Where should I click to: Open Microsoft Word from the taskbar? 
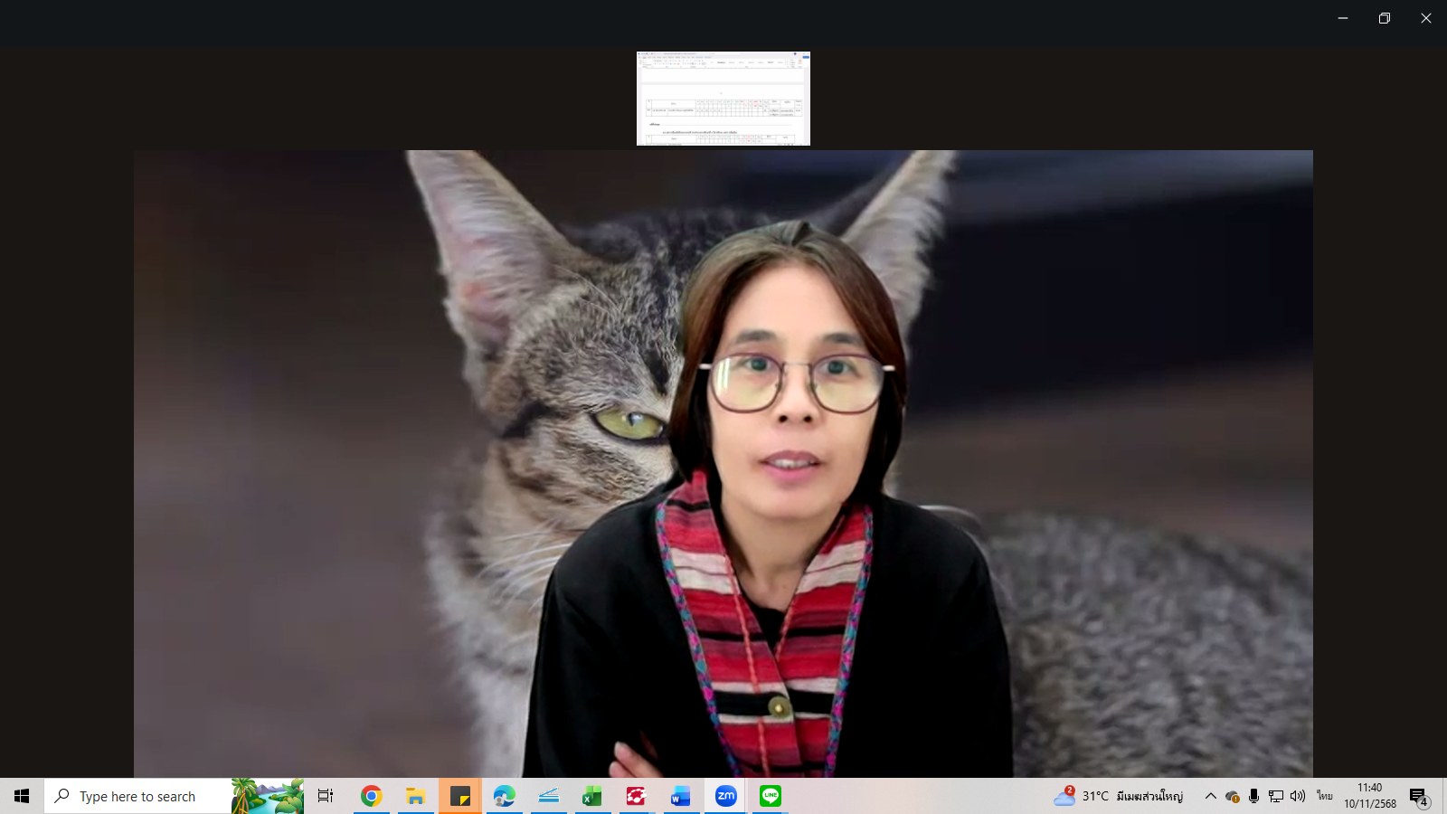(x=680, y=796)
